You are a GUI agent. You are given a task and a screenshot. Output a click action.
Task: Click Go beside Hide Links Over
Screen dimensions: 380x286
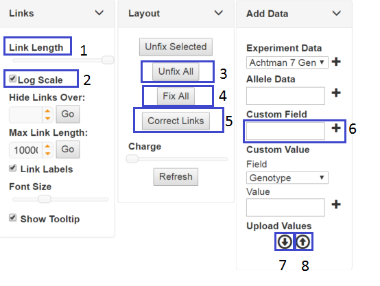68,114
